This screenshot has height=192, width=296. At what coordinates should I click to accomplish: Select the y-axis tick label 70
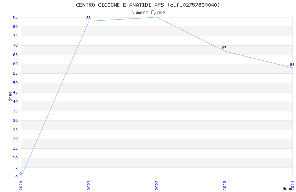pyautogui.click(x=15, y=45)
